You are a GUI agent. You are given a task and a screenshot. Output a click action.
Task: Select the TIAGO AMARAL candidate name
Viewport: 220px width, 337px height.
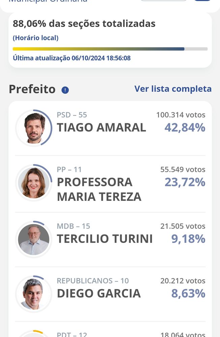point(101,127)
